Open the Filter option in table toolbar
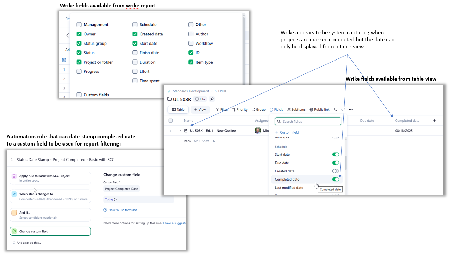 (x=222, y=110)
